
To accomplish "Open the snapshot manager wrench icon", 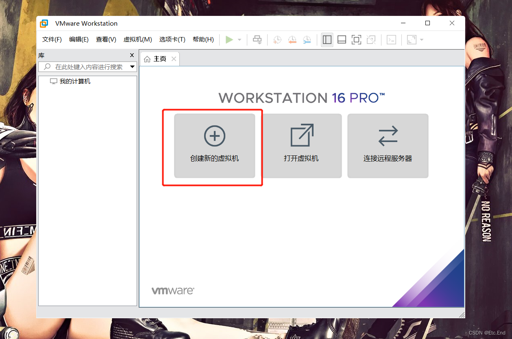I will (x=307, y=39).
